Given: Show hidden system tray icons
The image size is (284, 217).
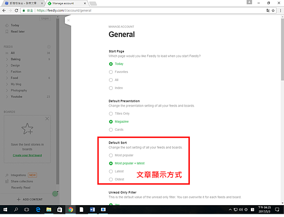Looking at the screenshot, I should pos(230,210).
